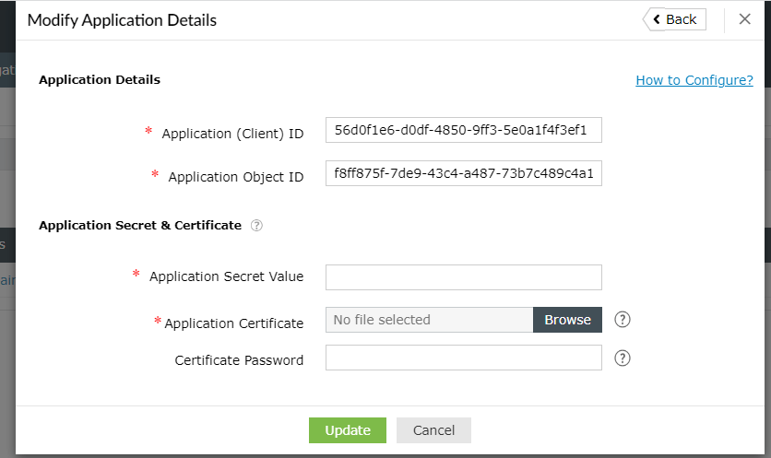
Task: Click the Back button
Action: click(x=675, y=19)
